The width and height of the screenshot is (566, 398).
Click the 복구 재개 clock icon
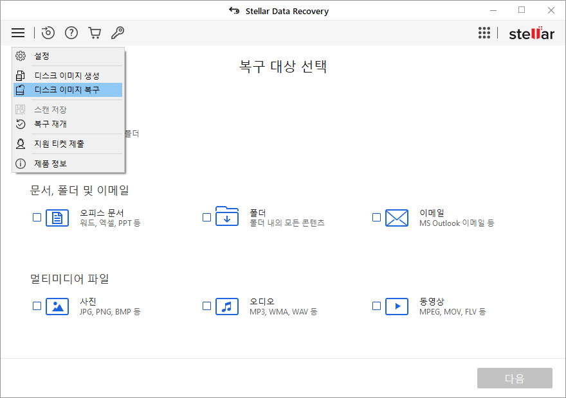[21, 124]
